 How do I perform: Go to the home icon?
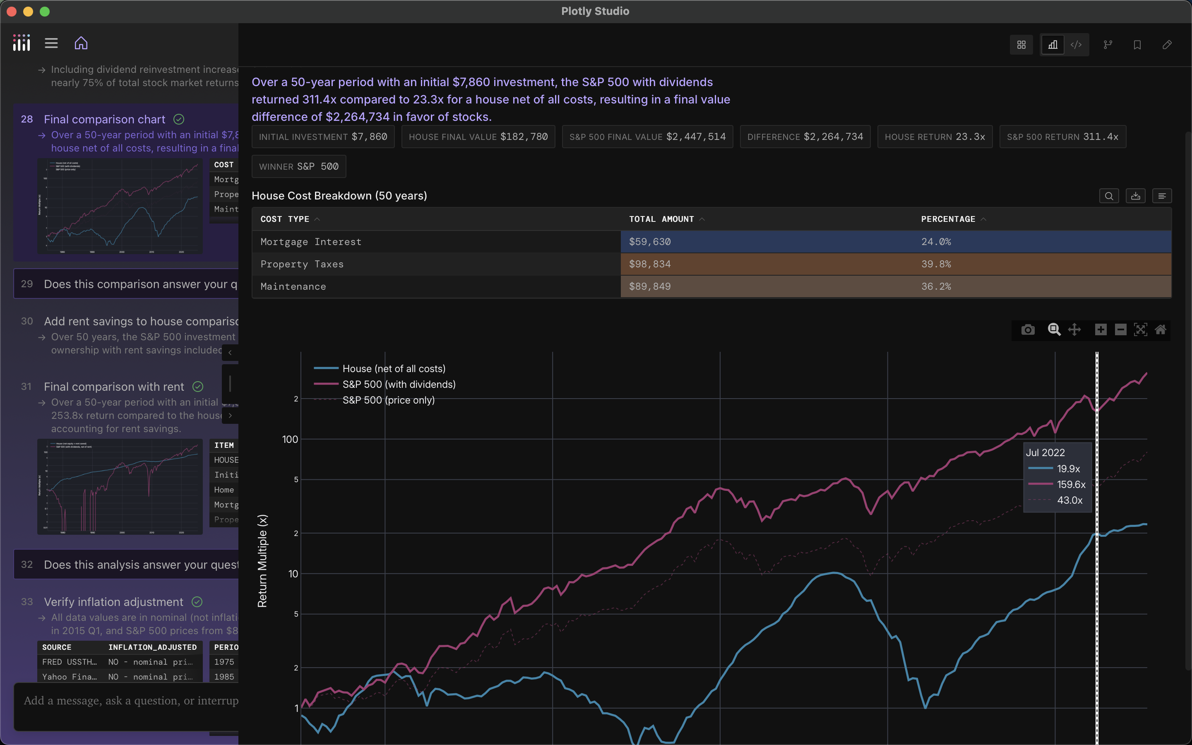pos(81,43)
